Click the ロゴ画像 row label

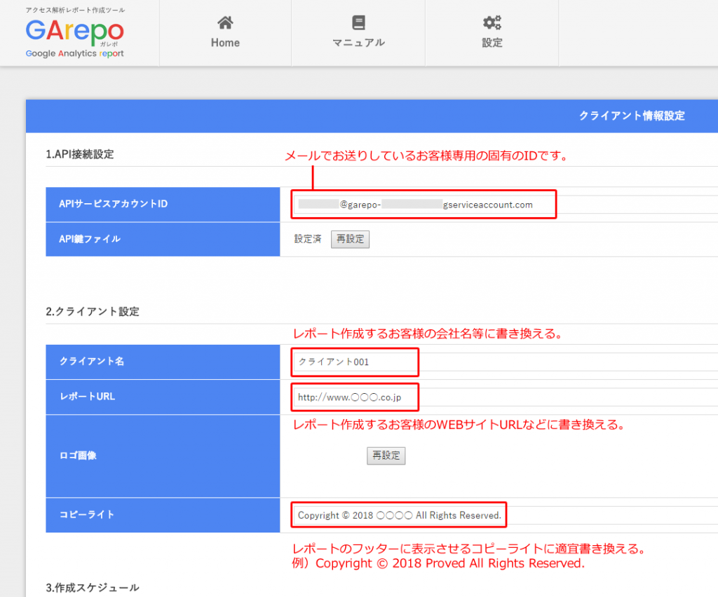[x=78, y=455]
